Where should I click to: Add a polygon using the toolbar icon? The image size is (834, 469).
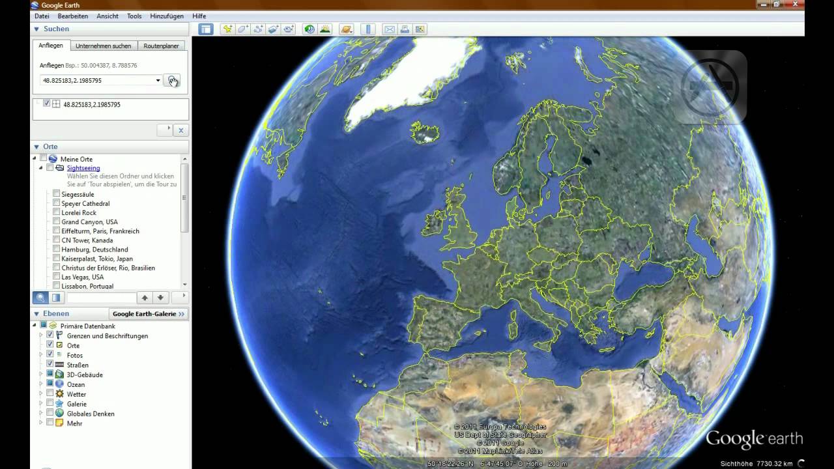coord(242,29)
